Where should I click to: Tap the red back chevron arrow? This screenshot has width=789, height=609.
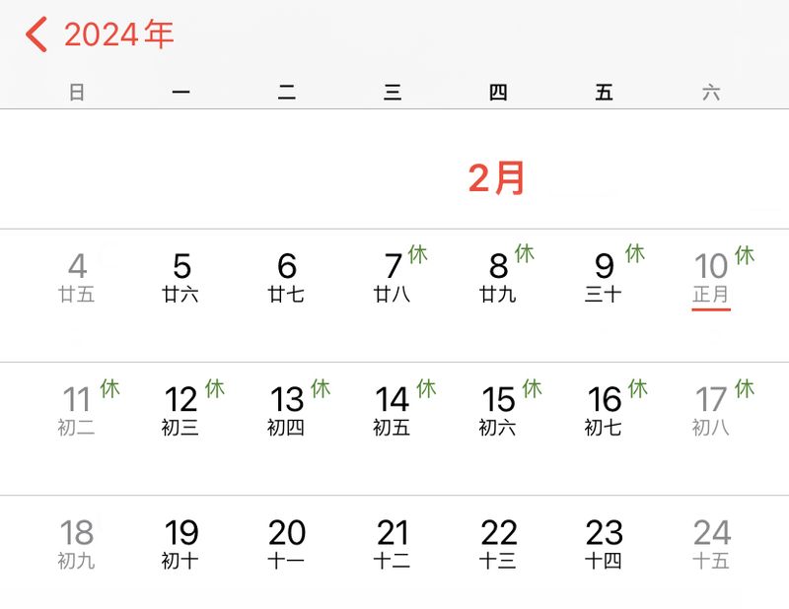click(36, 34)
